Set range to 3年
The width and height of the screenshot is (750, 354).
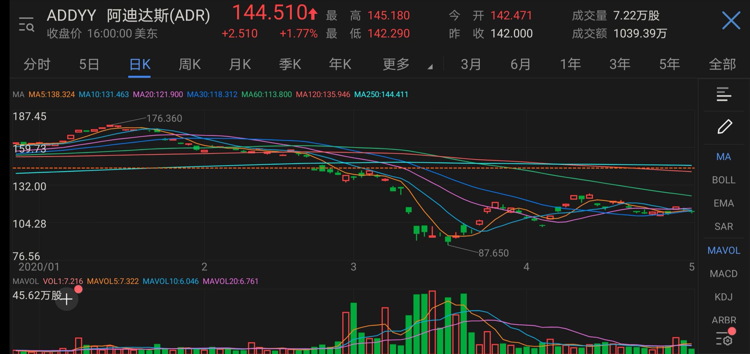tap(620, 64)
